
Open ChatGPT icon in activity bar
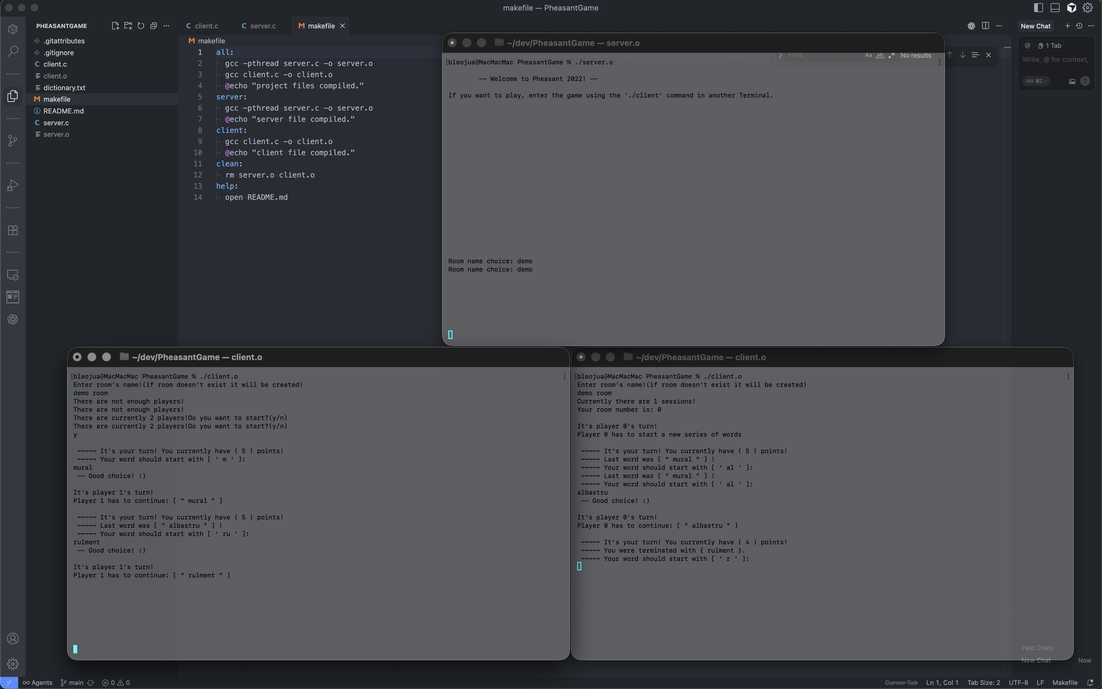point(13,319)
